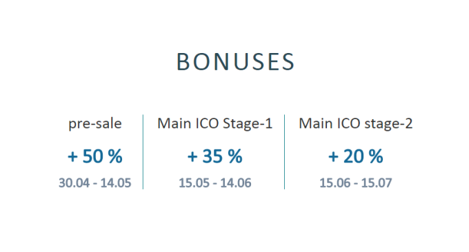Click the 15.06 - 15.07 date range
Image resolution: width=469 pixels, height=252 pixels.
356,182
